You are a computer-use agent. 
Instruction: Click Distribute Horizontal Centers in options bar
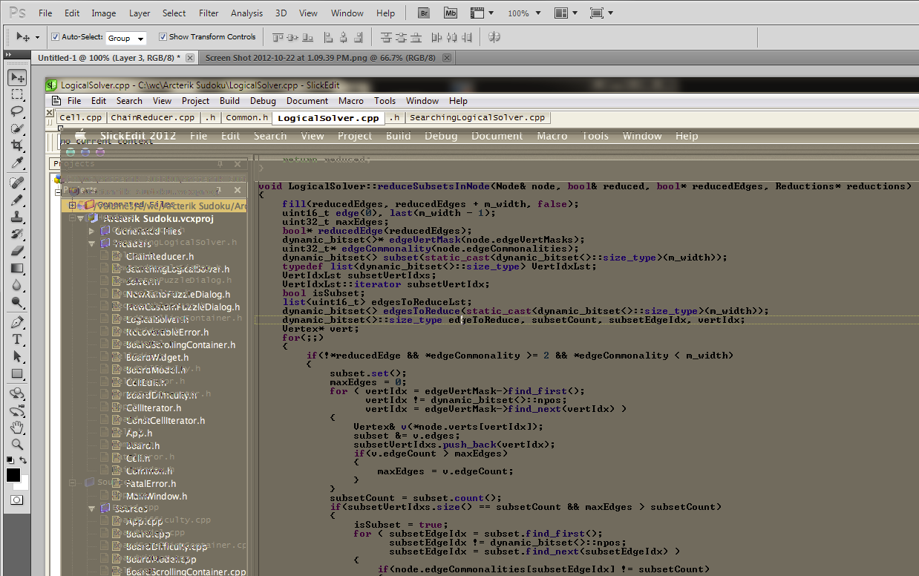coord(453,37)
